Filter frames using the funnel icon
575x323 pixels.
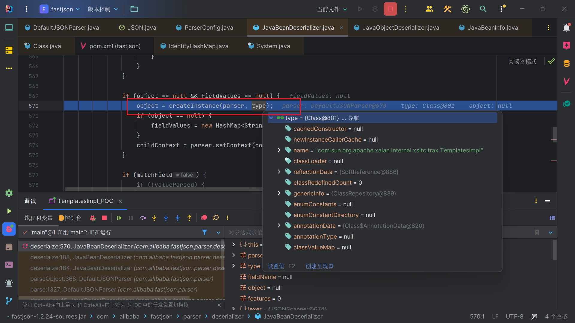[x=205, y=232]
